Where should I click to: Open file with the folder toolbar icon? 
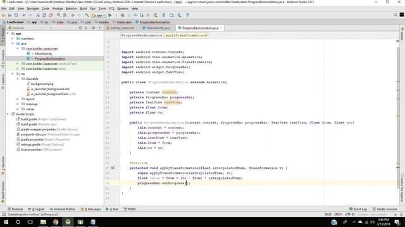pos(4,15)
